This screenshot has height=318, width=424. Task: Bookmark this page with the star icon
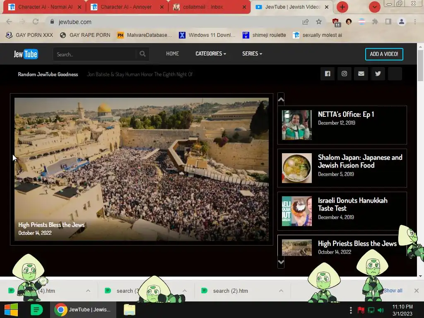tap(319, 22)
